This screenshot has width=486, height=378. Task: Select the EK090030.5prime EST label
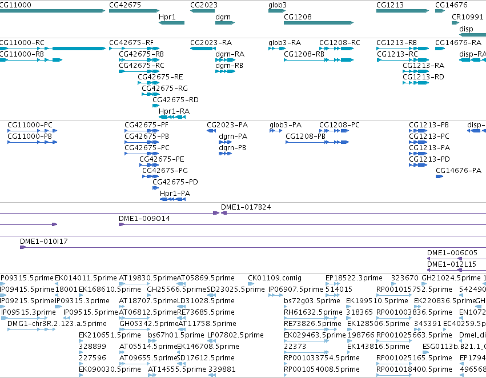(x=110, y=369)
